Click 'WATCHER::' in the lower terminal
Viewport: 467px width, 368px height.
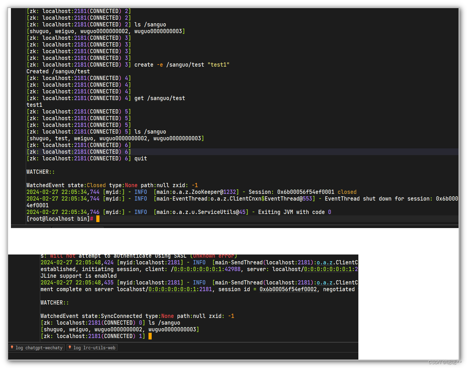pos(55,303)
